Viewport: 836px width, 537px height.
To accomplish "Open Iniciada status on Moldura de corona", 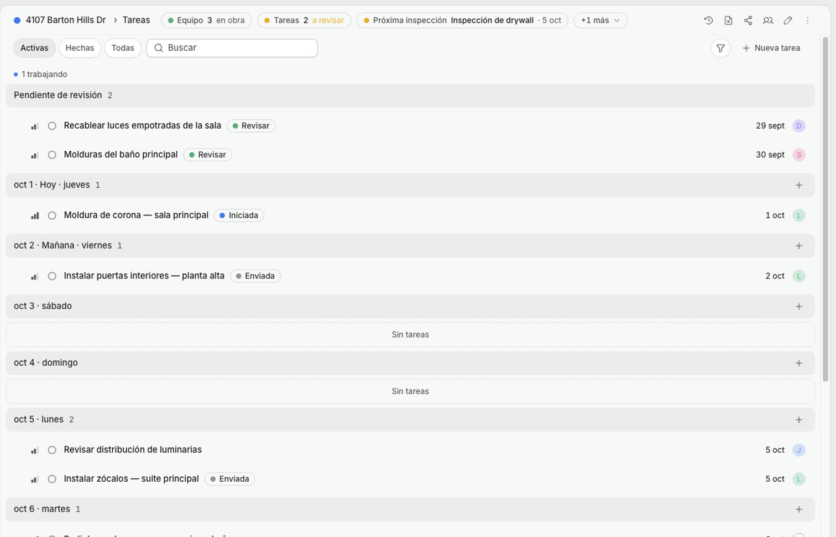I will [x=239, y=215].
